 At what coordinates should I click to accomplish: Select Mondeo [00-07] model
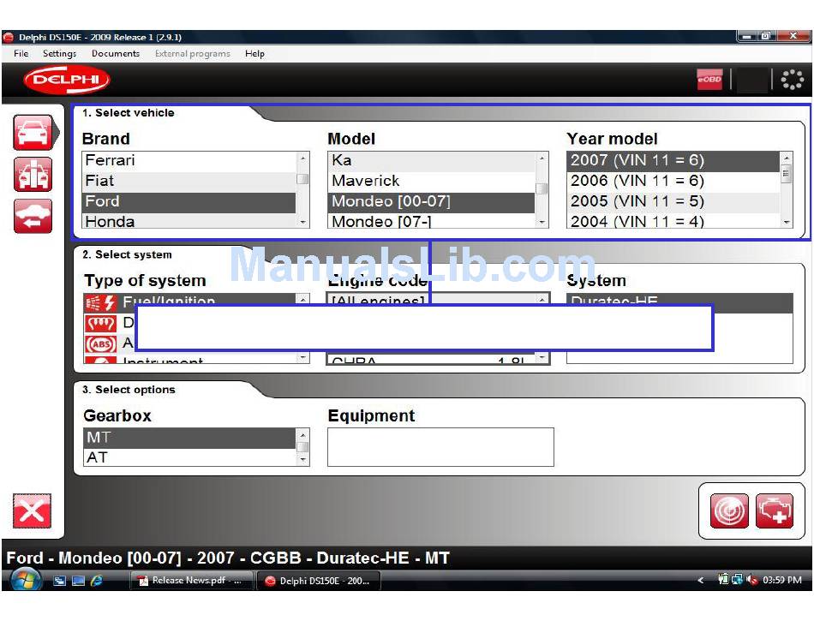pos(431,202)
